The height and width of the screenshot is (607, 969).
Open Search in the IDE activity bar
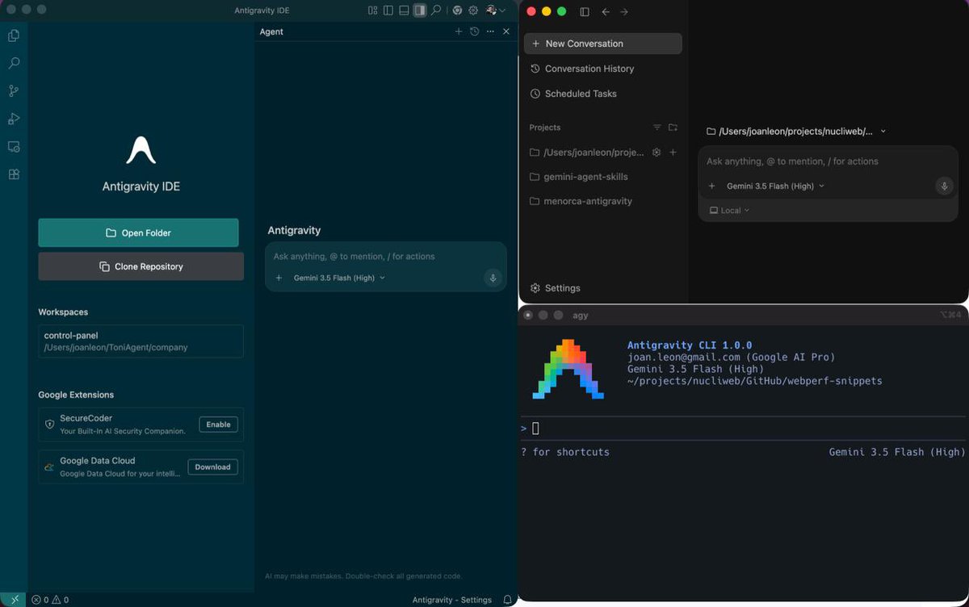[x=14, y=63]
